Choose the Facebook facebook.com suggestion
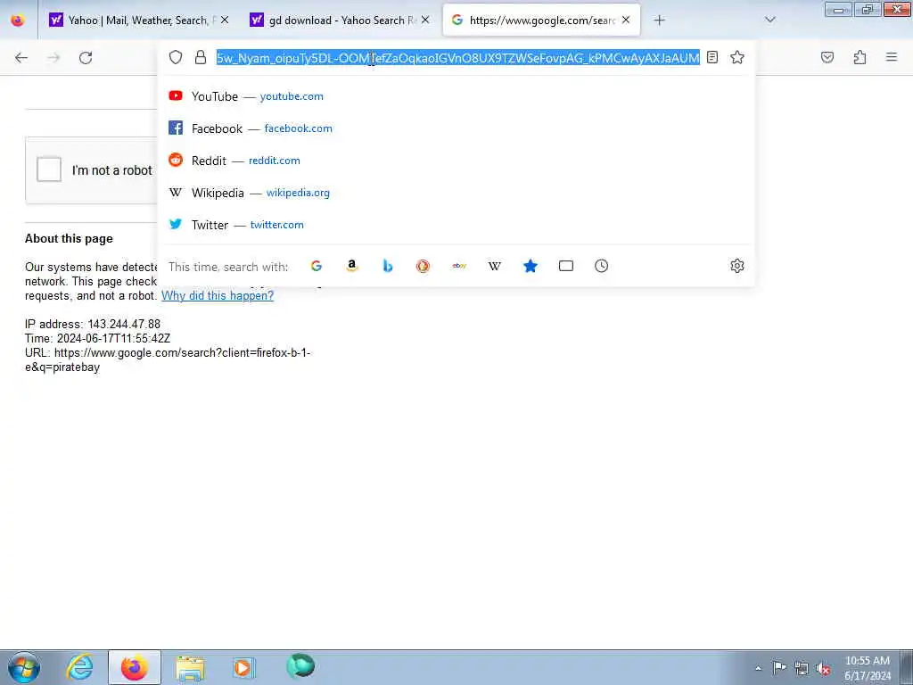913x685 pixels. coord(456,128)
